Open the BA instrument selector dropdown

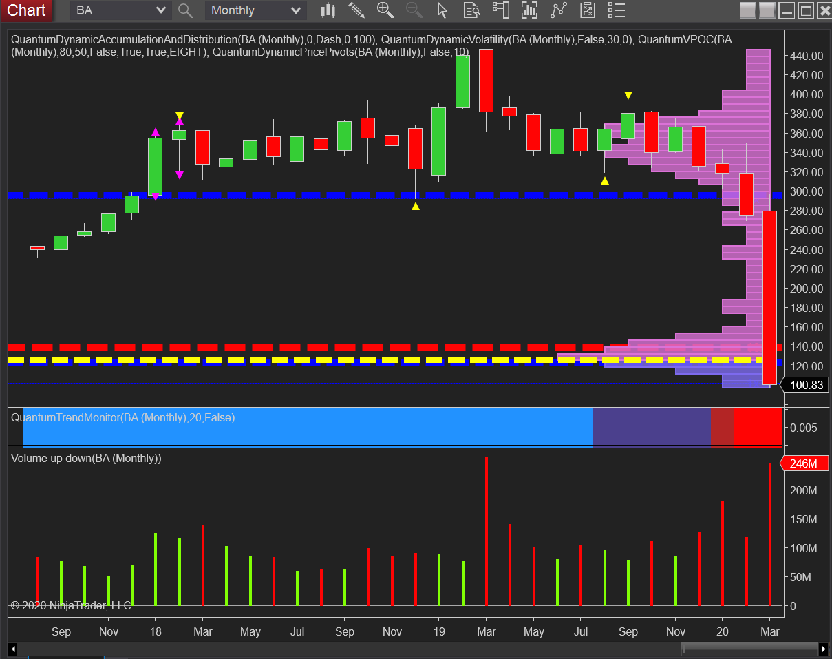(x=121, y=10)
